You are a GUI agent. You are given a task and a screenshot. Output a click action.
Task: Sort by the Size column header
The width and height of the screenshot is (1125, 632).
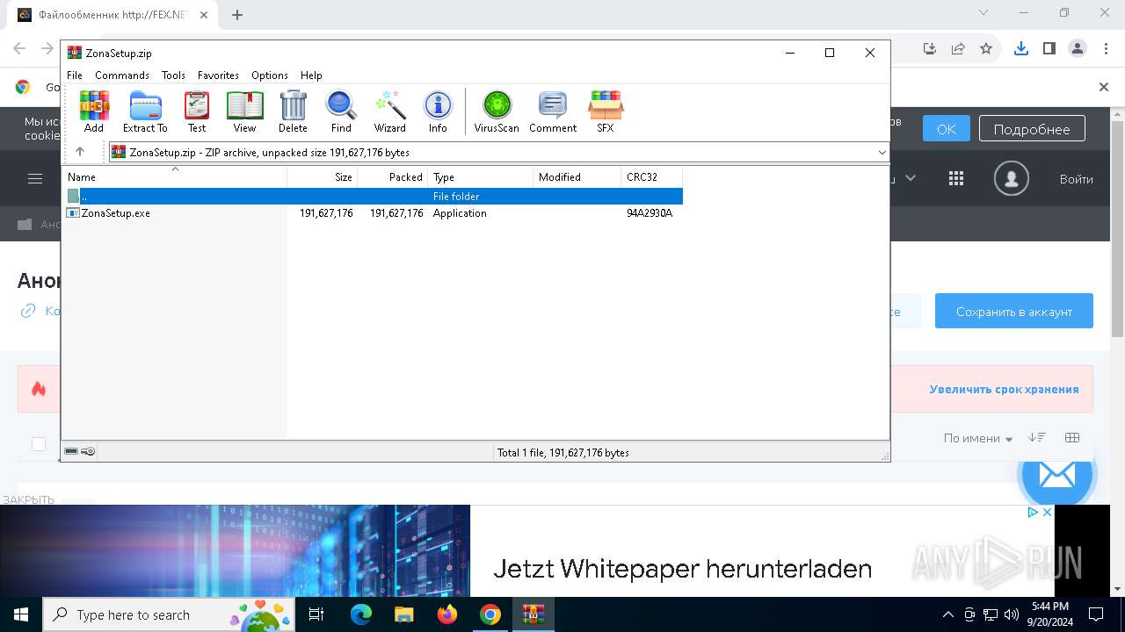coord(323,177)
